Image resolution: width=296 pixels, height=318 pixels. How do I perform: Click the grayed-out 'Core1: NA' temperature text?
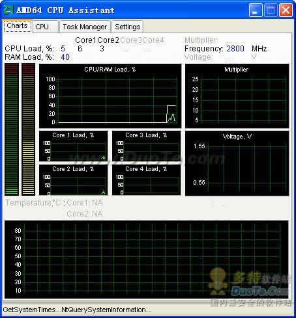click(x=85, y=203)
